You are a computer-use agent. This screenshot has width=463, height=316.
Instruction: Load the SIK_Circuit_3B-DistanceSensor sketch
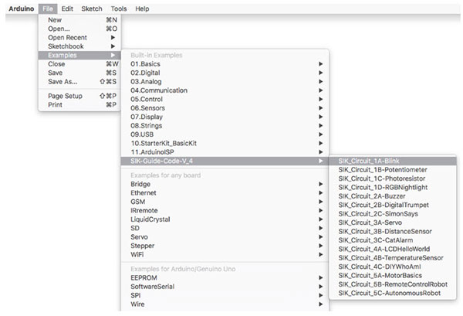(393, 231)
